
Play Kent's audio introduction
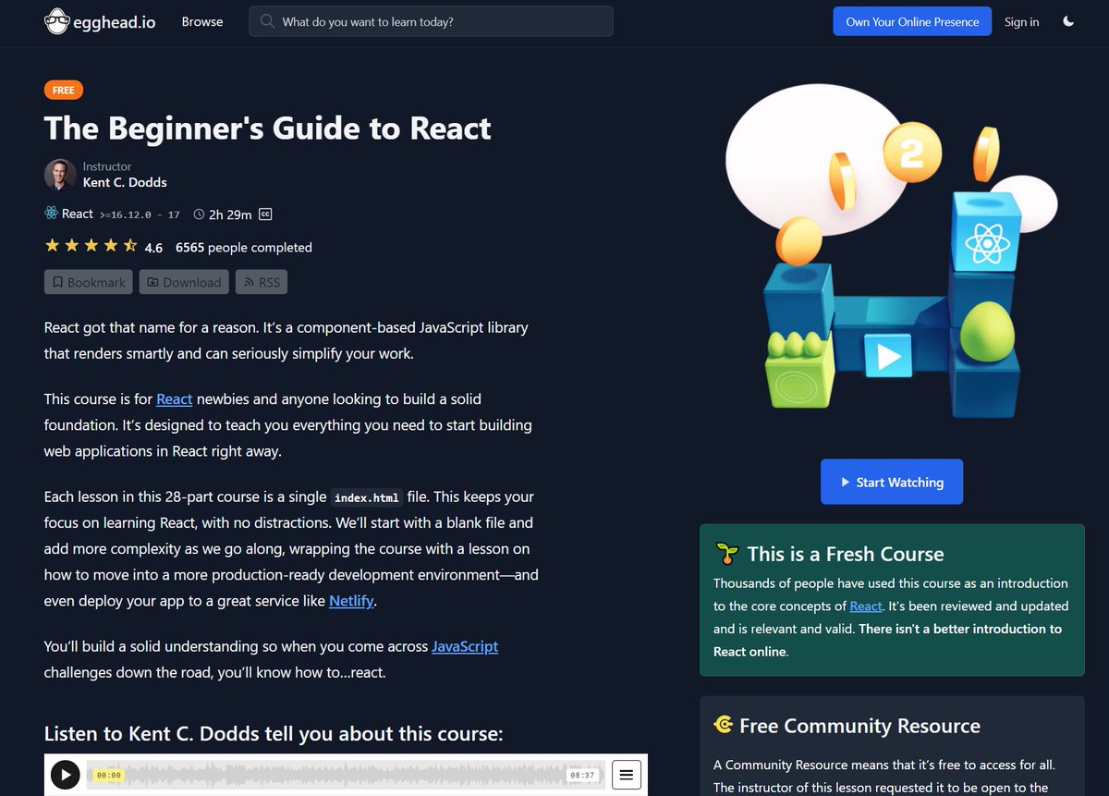(65, 775)
